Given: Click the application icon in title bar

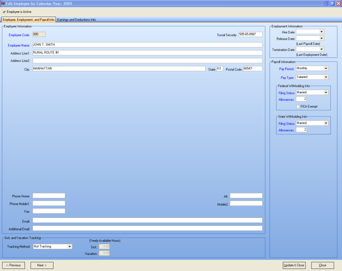Looking at the screenshot, I should [x=3, y=4].
